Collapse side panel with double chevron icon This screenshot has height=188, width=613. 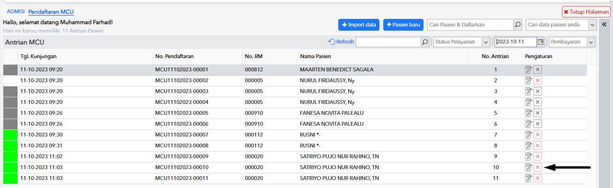click(x=604, y=25)
